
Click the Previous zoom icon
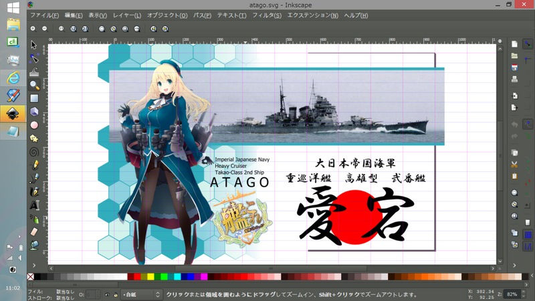coord(154,29)
